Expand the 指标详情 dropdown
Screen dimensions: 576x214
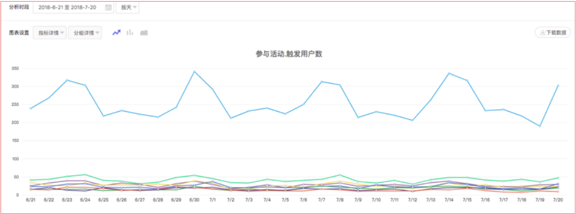point(50,32)
